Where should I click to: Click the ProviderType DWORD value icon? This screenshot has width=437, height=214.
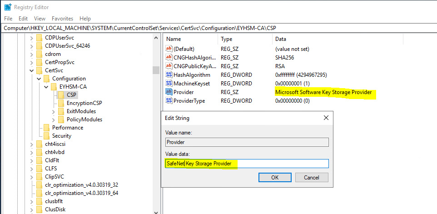point(169,100)
